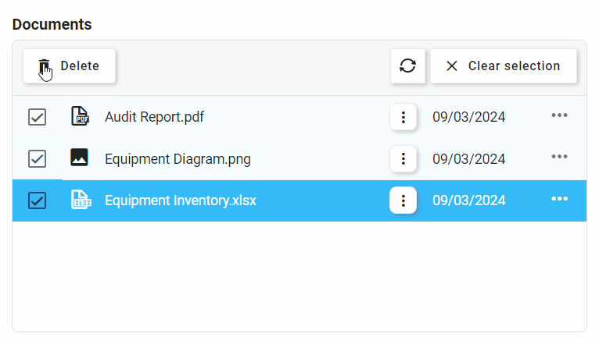Viewport: 599px width, 344px height.
Task: Uncheck the Audit Report.pdf checkbox
Action: tap(37, 117)
